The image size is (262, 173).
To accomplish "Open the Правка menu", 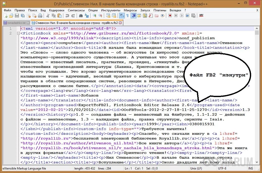I will pos(20,10).
